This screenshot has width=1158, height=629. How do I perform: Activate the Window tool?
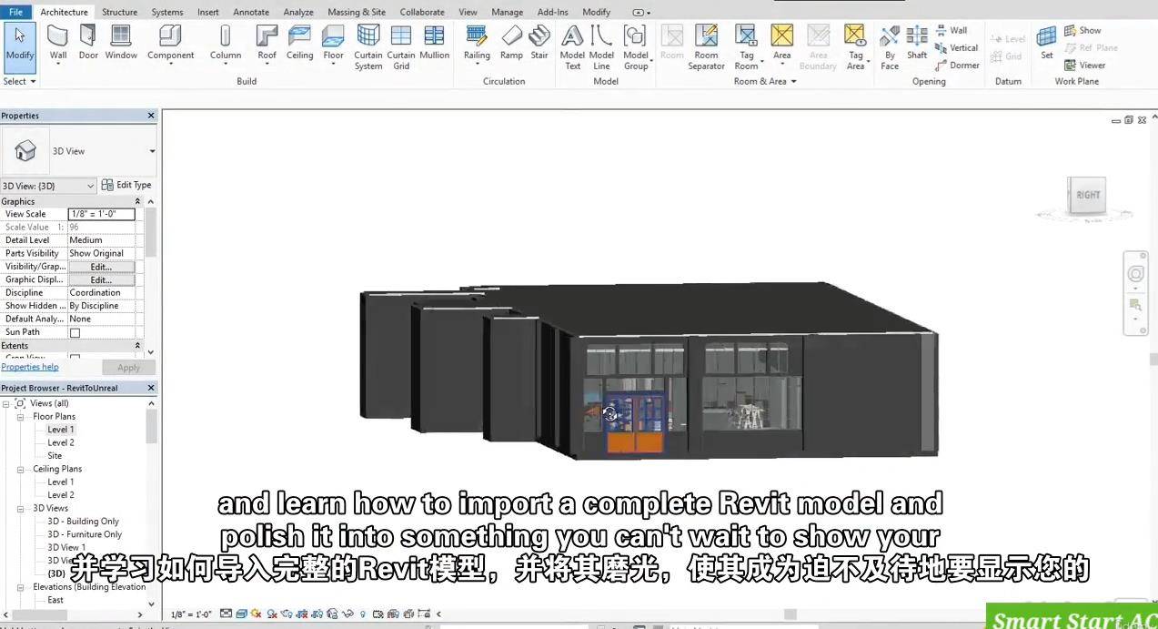coord(121,44)
